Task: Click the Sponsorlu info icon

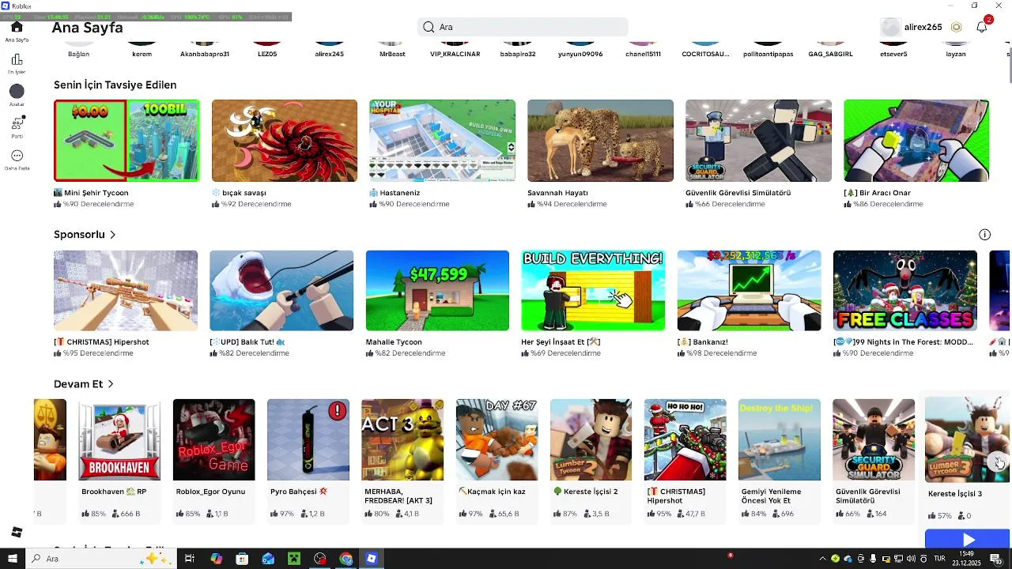Action: (x=984, y=235)
